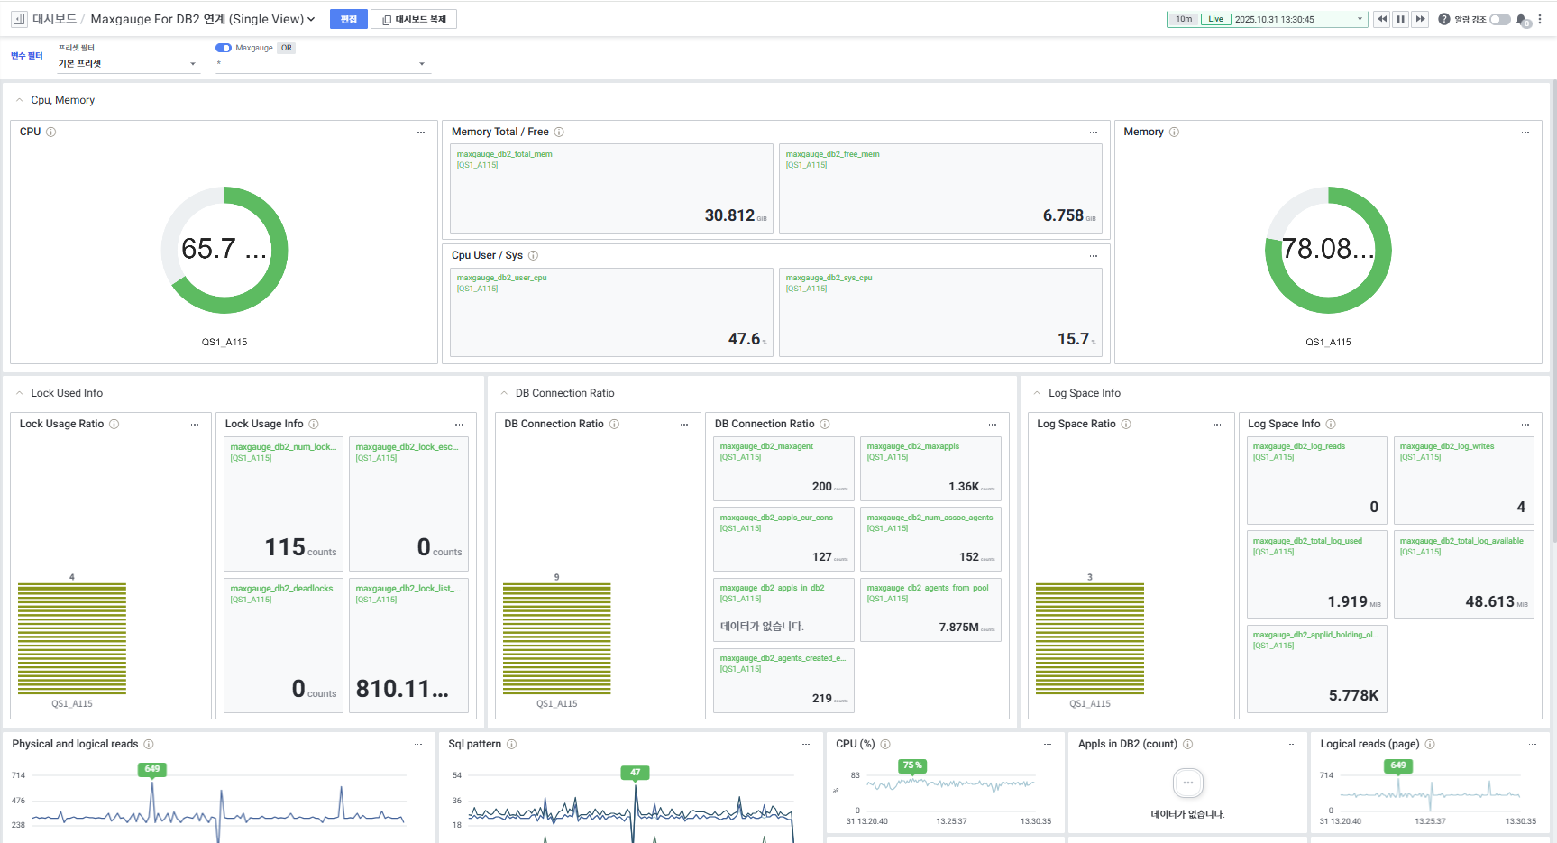Image resolution: width=1557 pixels, height=843 pixels.
Task: Pause the live dashboard playback
Action: pyautogui.click(x=1401, y=19)
